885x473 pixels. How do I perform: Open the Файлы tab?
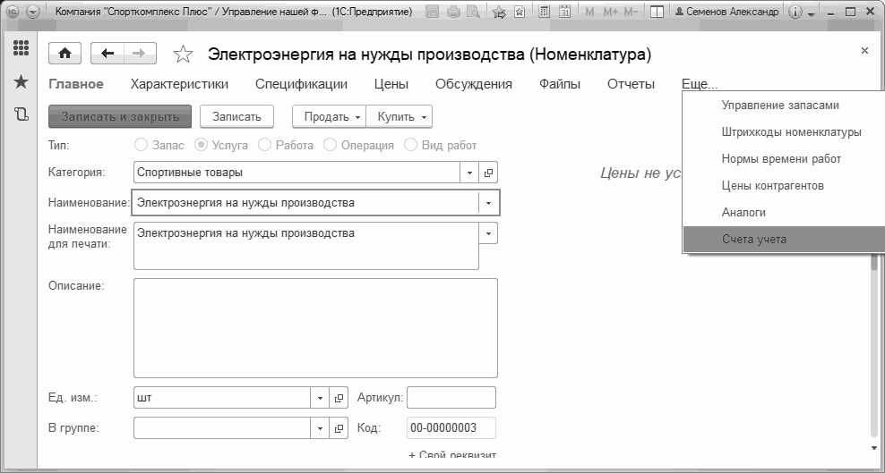point(560,84)
